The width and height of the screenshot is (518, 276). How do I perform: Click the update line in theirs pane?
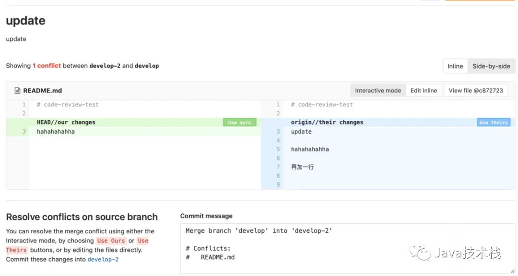point(301,132)
